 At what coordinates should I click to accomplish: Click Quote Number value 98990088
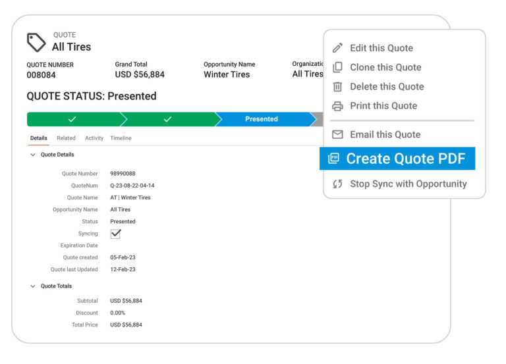point(123,174)
